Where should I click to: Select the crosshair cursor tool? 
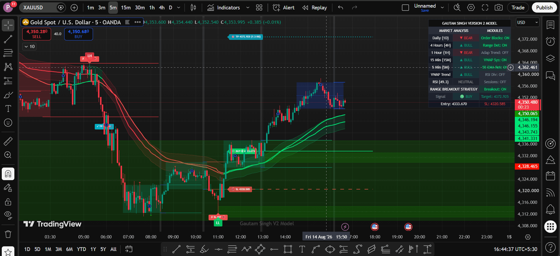point(8,25)
